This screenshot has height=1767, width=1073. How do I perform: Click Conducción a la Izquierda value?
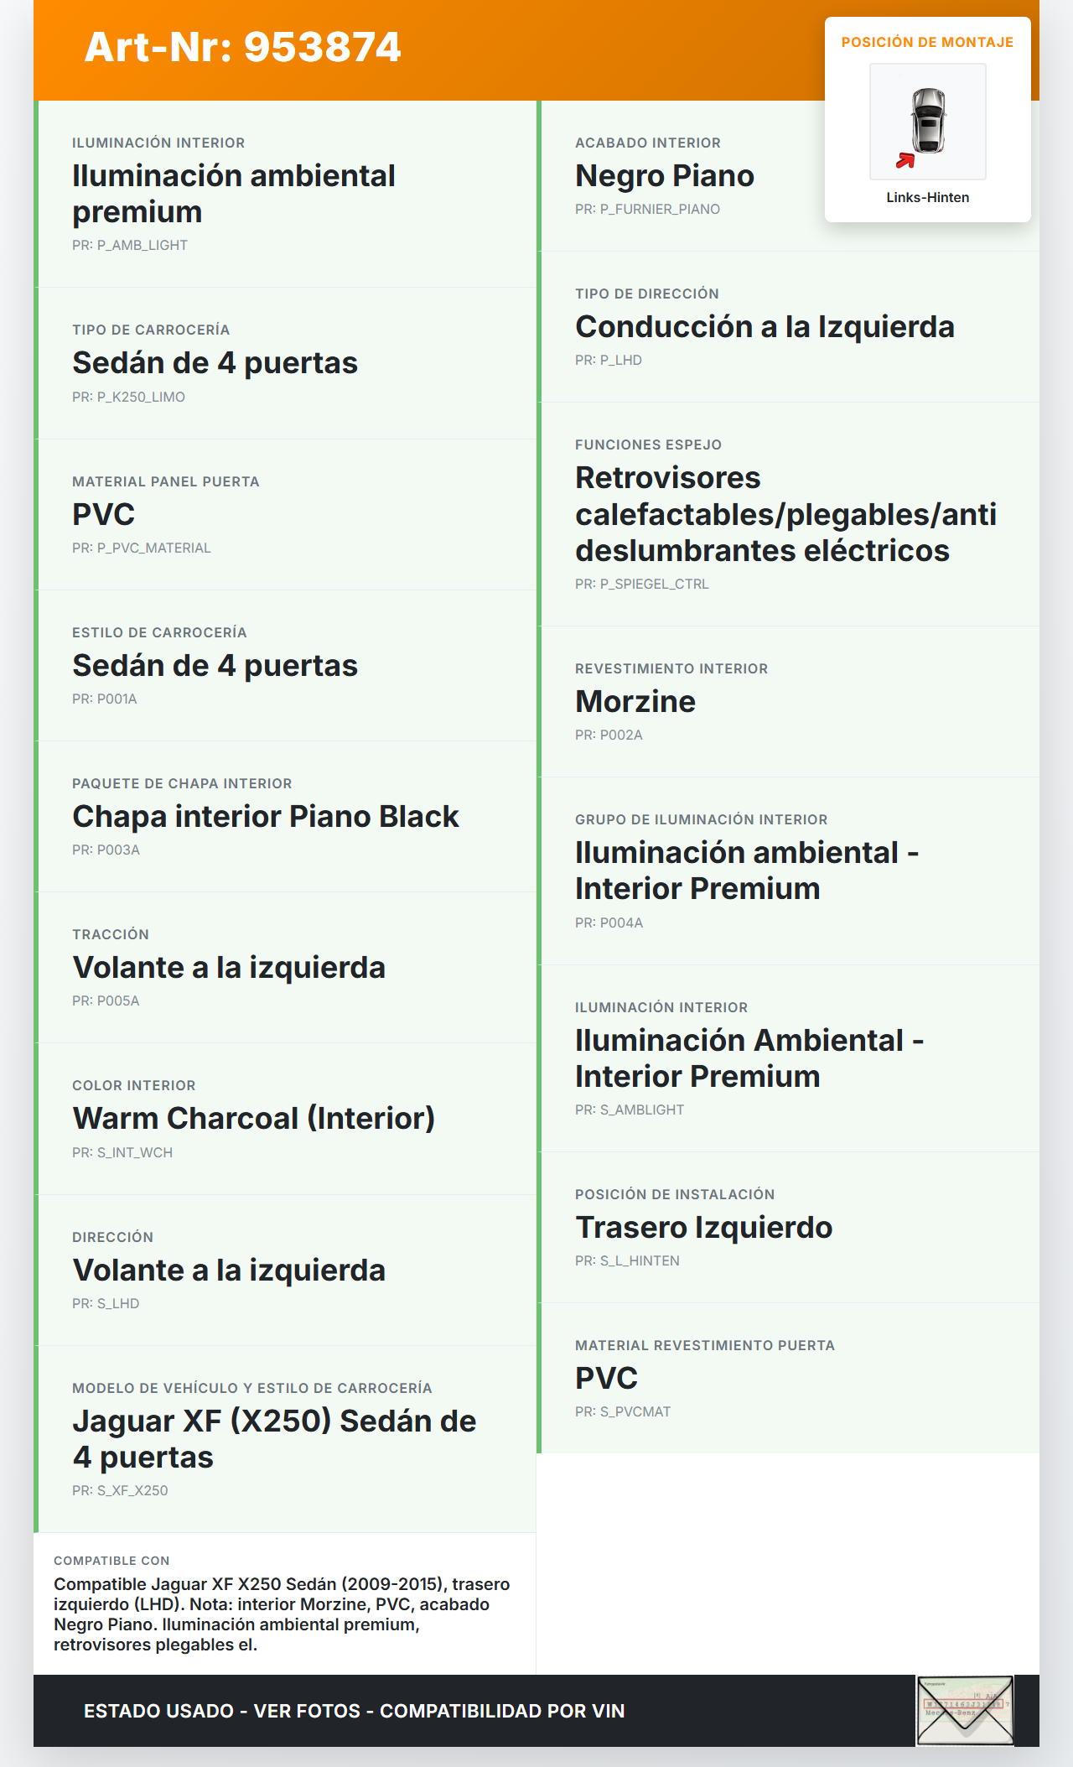(765, 327)
